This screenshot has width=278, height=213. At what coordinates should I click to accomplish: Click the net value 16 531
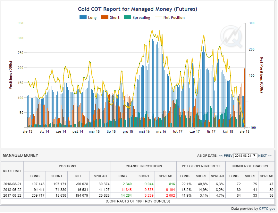point(83,190)
